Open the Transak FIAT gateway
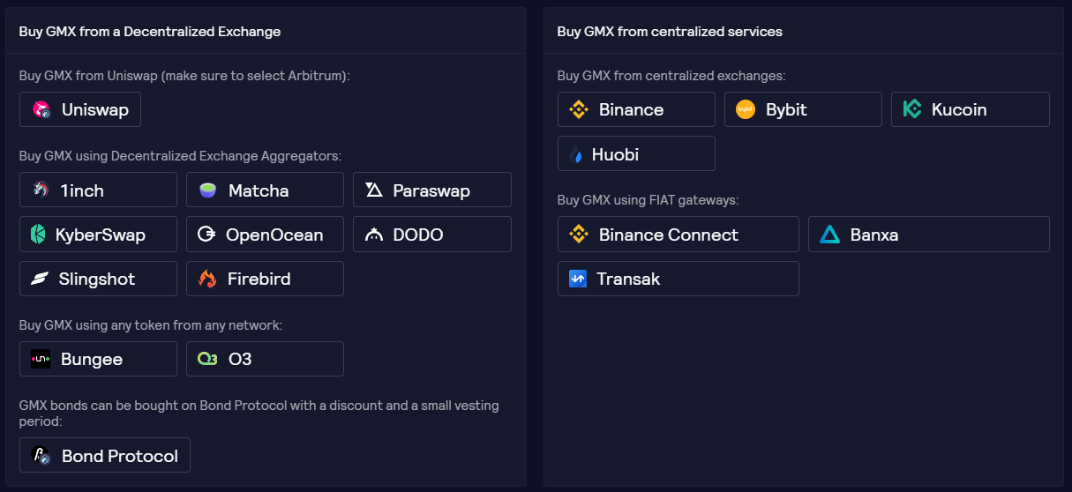The height and width of the screenshot is (492, 1072). [678, 279]
